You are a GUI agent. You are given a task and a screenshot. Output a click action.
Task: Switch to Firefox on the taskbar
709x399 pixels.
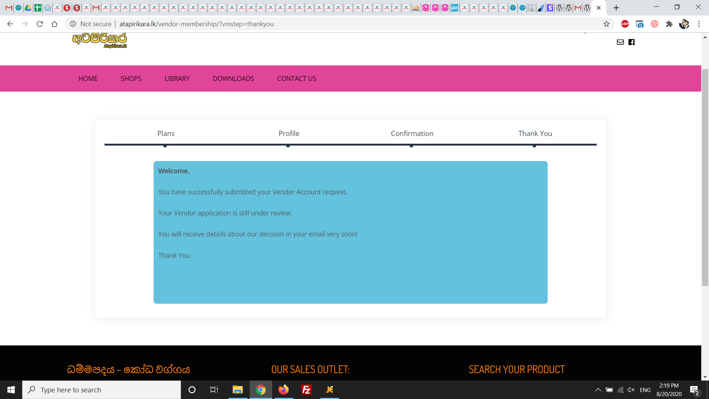coord(284,390)
